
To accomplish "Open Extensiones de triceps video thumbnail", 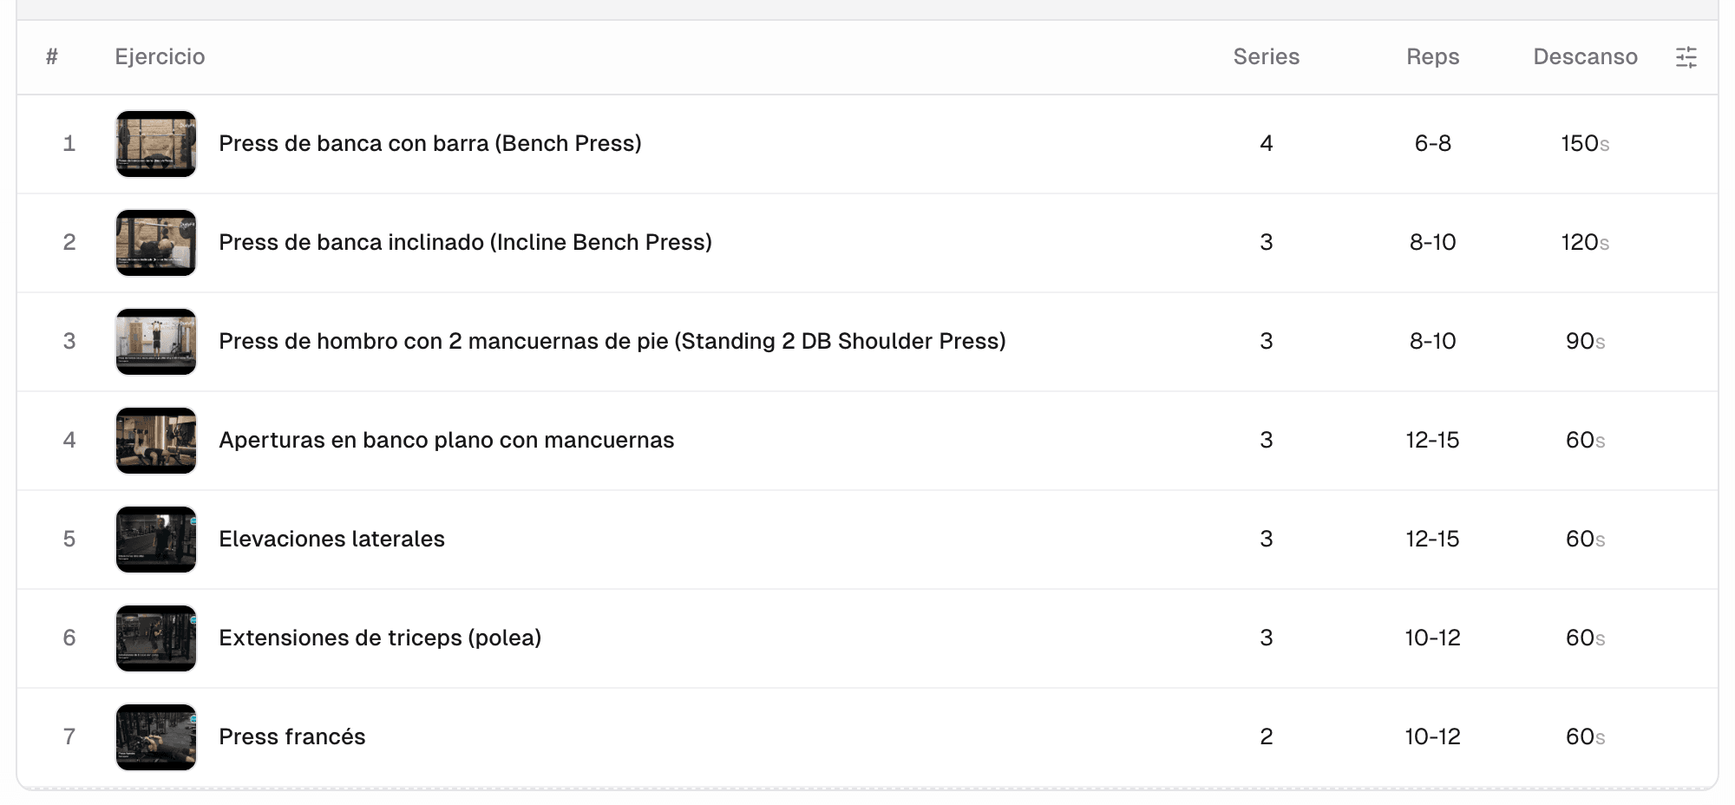I will tap(156, 638).
